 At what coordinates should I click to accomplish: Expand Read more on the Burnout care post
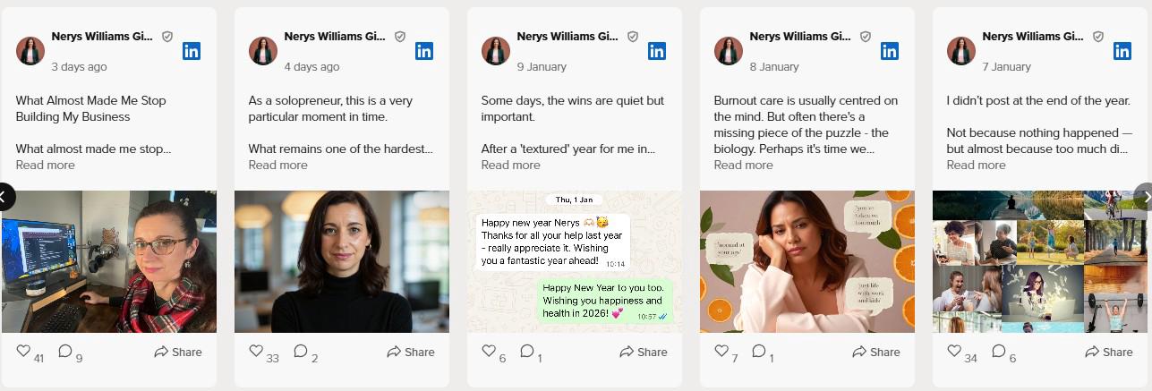(x=743, y=165)
